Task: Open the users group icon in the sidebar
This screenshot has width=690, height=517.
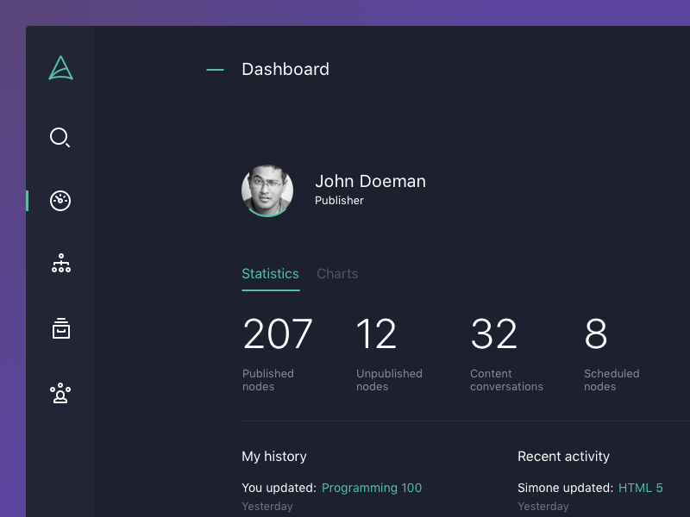Action: [60, 394]
